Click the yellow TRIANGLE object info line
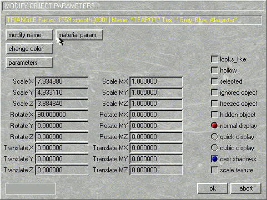This screenshot has height=200, width=267. click(x=134, y=20)
